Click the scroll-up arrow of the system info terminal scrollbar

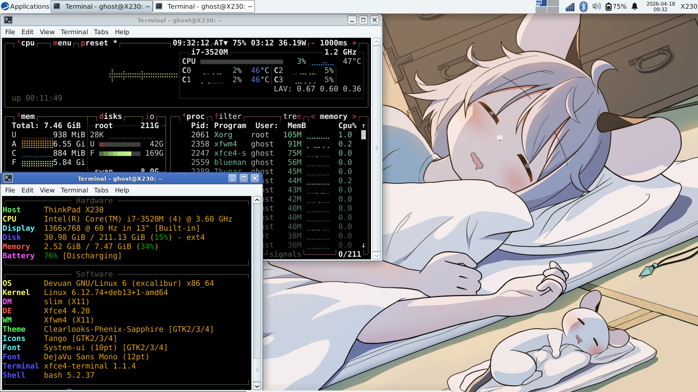point(257,200)
